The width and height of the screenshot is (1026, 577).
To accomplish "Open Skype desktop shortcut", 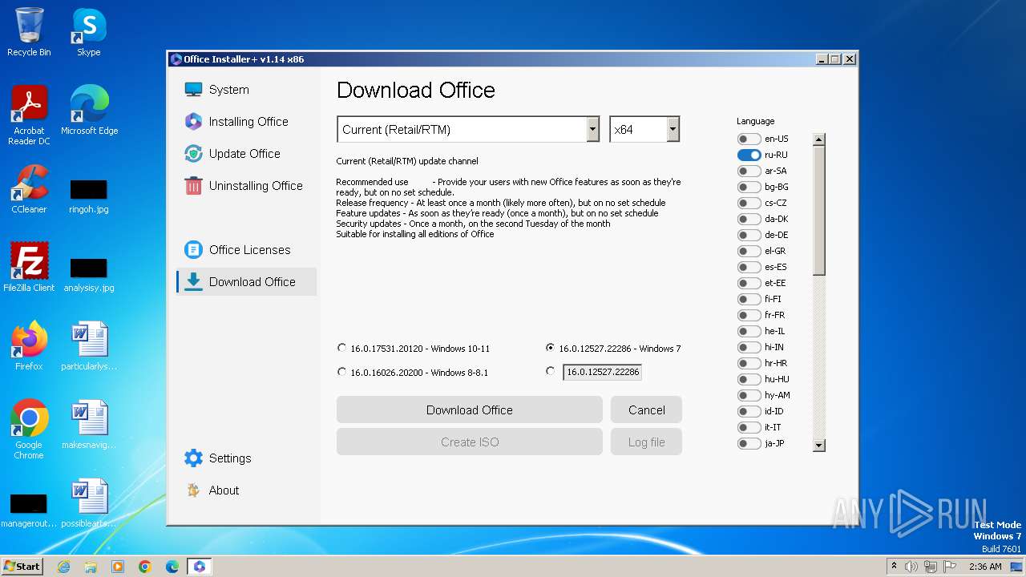I will pos(88,32).
